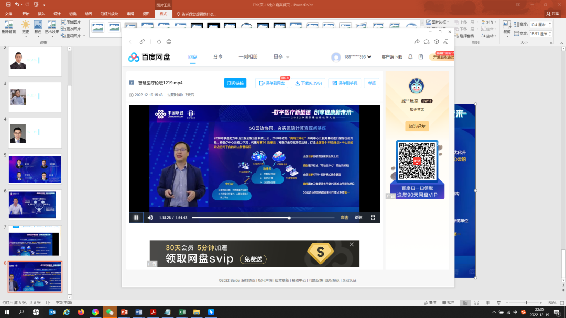Image resolution: width=566 pixels, height=318 pixels.
Task: Click Compress Pictures (压缩图片)
Action: point(71,22)
